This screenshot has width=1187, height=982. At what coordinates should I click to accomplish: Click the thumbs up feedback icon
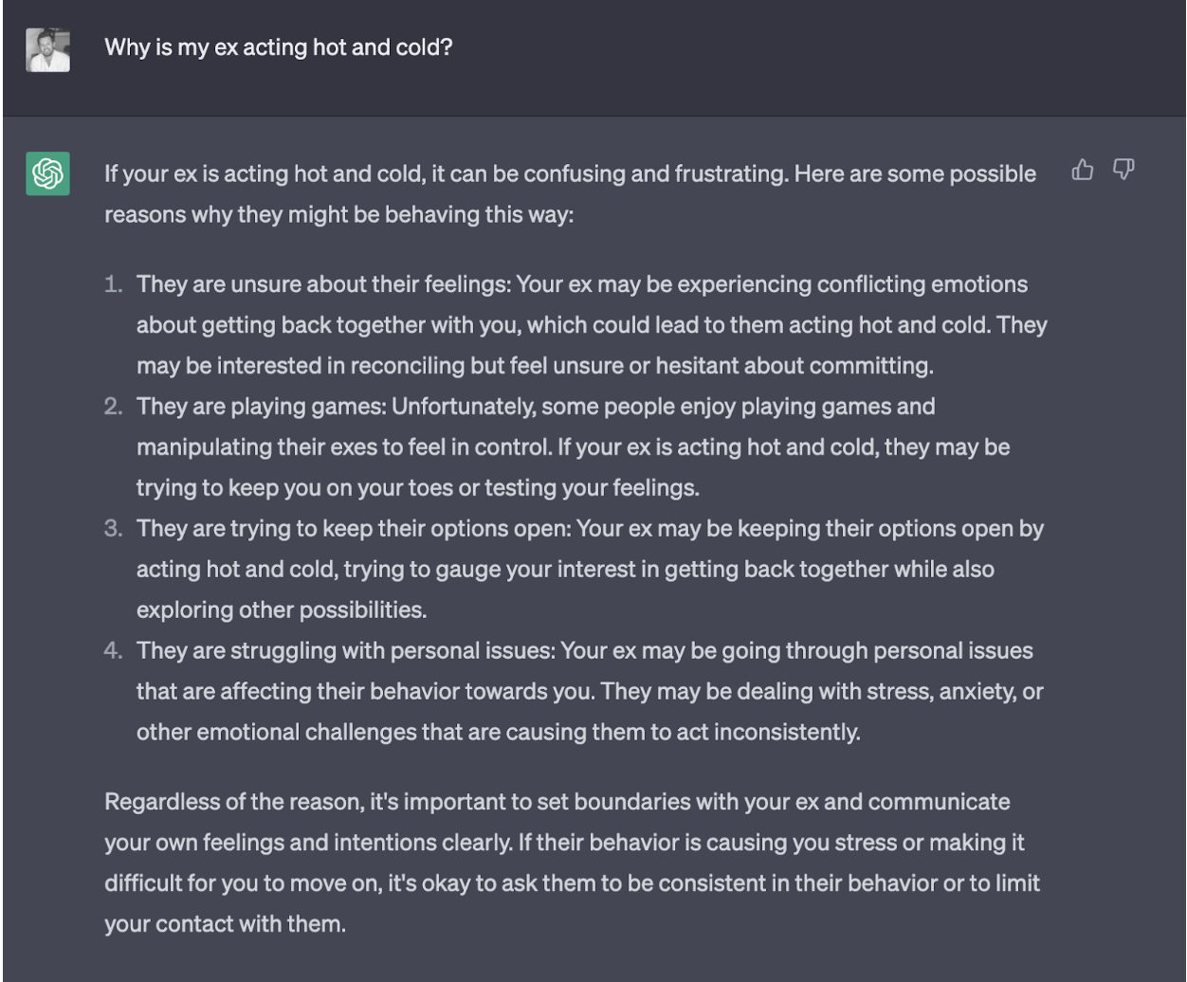1082,170
